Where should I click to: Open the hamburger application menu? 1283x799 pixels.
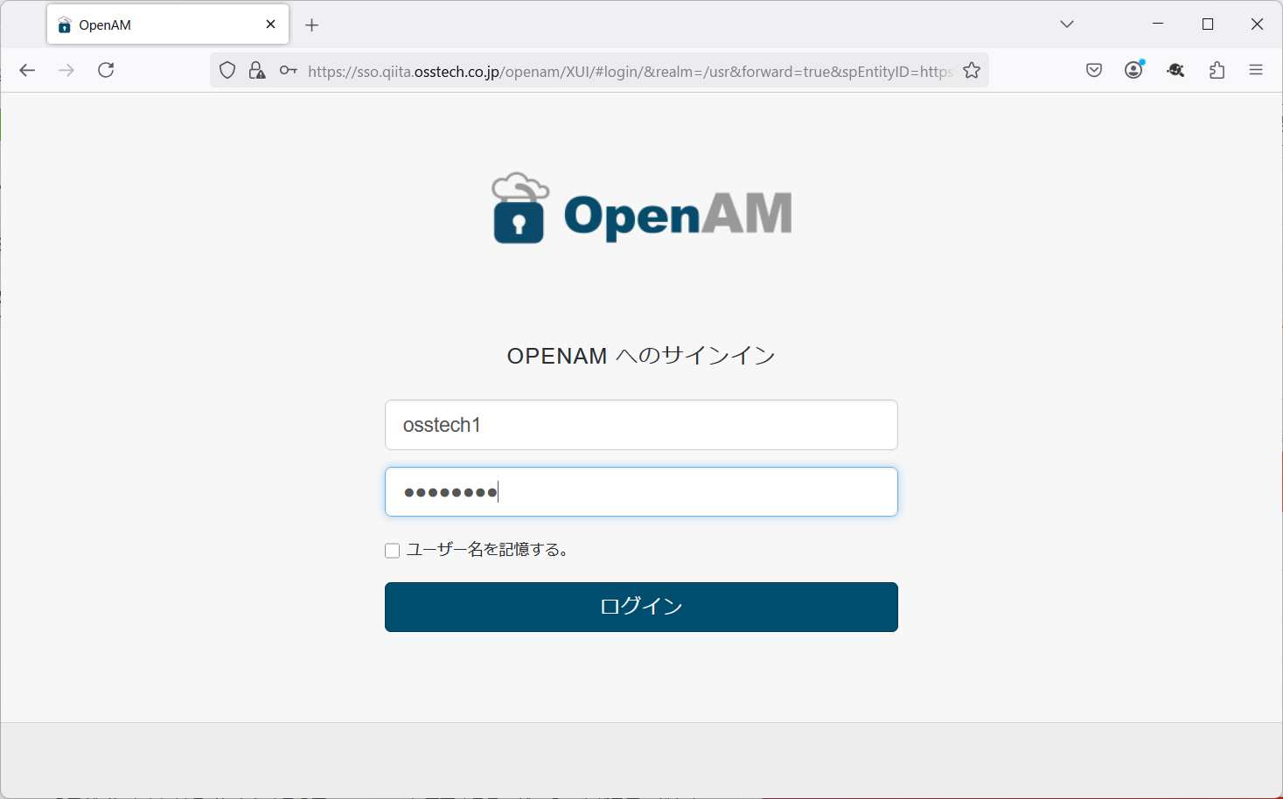pos(1256,69)
